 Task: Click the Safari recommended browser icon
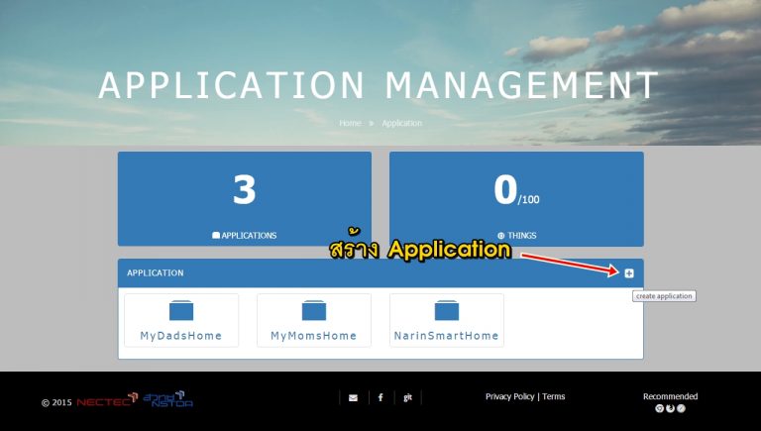[x=682, y=408]
